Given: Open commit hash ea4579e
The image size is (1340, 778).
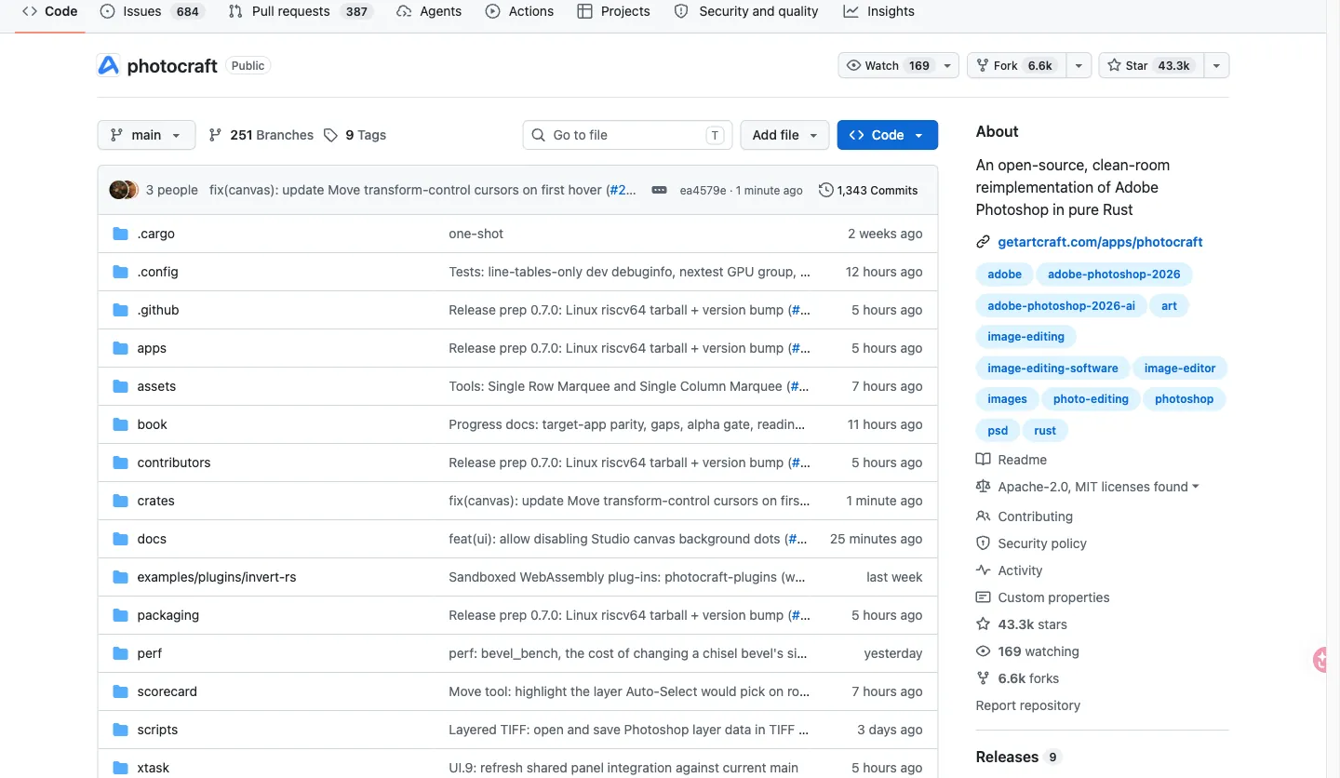Looking at the screenshot, I should (x=703, y=190).
